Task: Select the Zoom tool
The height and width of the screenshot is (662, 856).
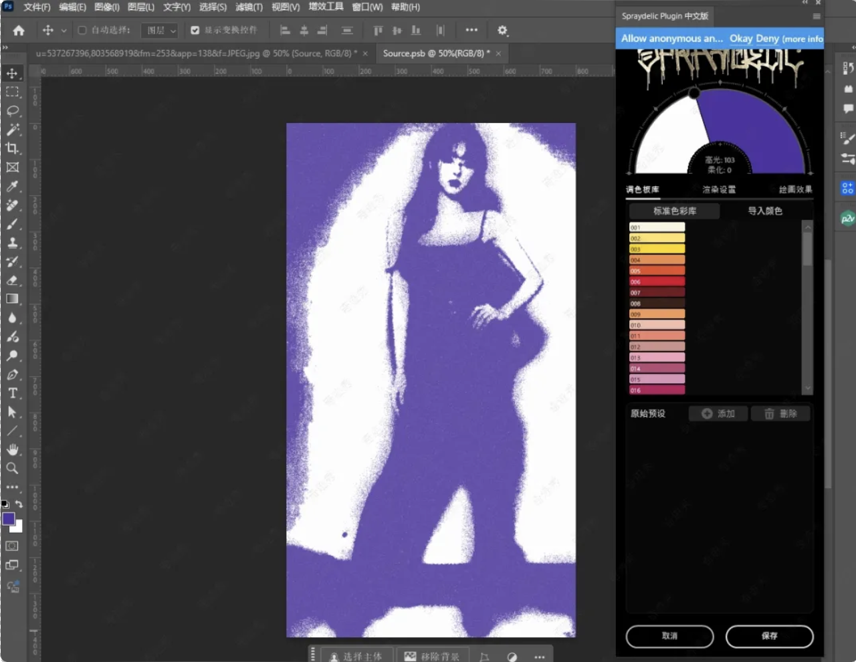Action: (12, 468)
